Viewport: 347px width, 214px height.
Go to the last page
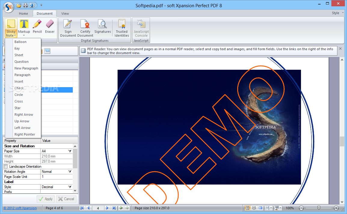[114, 208]
